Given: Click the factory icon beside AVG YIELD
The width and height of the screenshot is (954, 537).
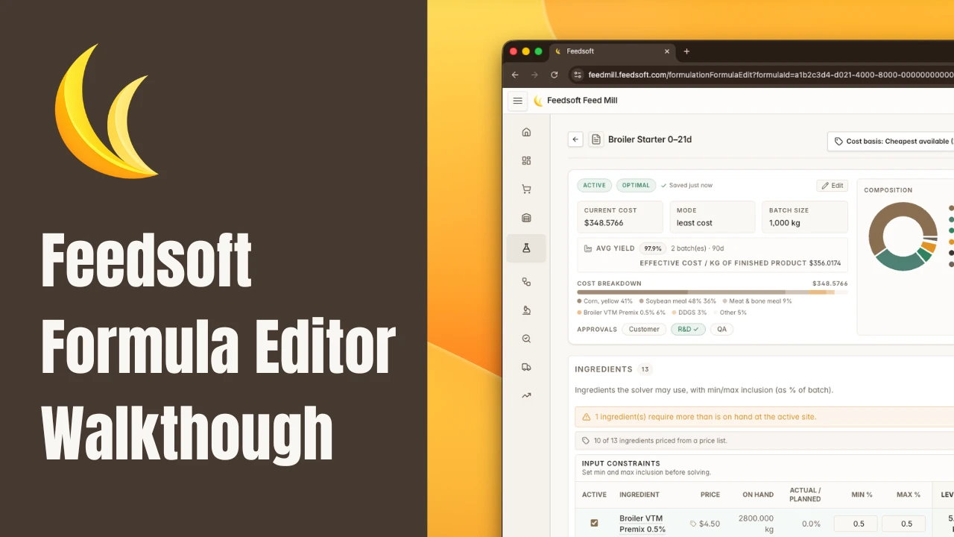Looking at the screenshot, I should pyautogui.click(x=587, y=248).
